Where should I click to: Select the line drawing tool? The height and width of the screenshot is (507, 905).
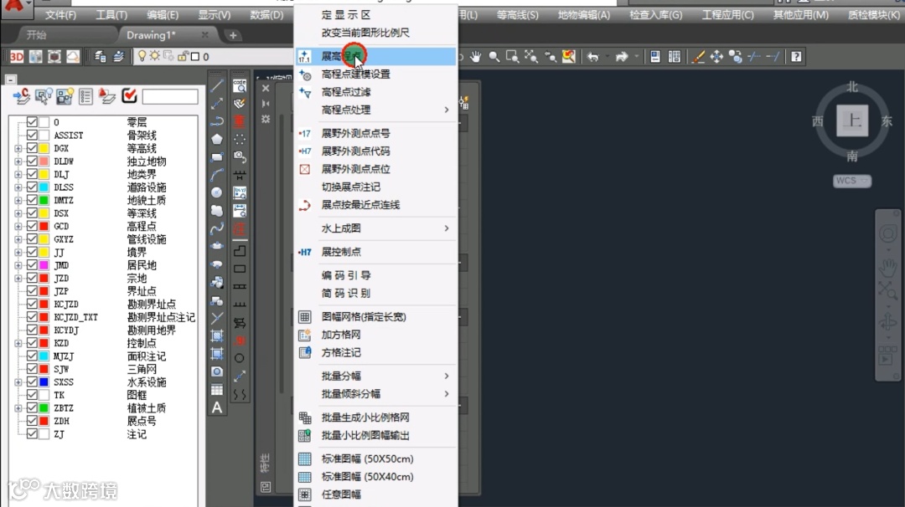217,86
